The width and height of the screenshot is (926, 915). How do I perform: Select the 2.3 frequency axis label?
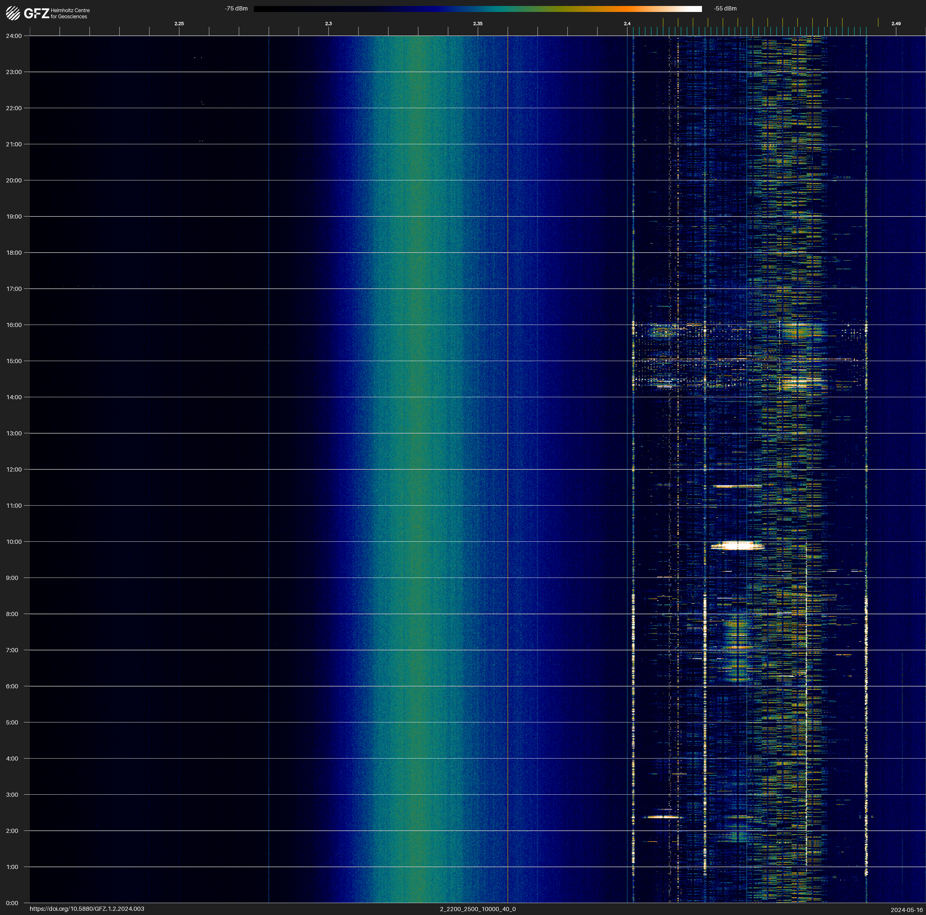(328, 24)
